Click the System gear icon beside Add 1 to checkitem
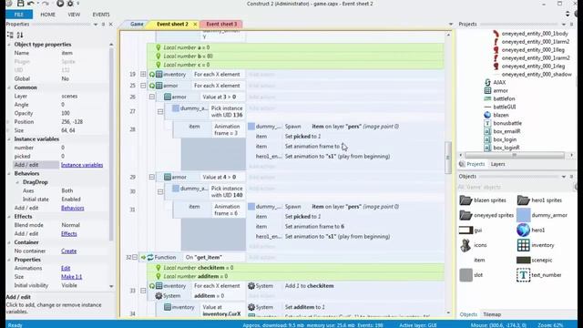 coord(251,285)
